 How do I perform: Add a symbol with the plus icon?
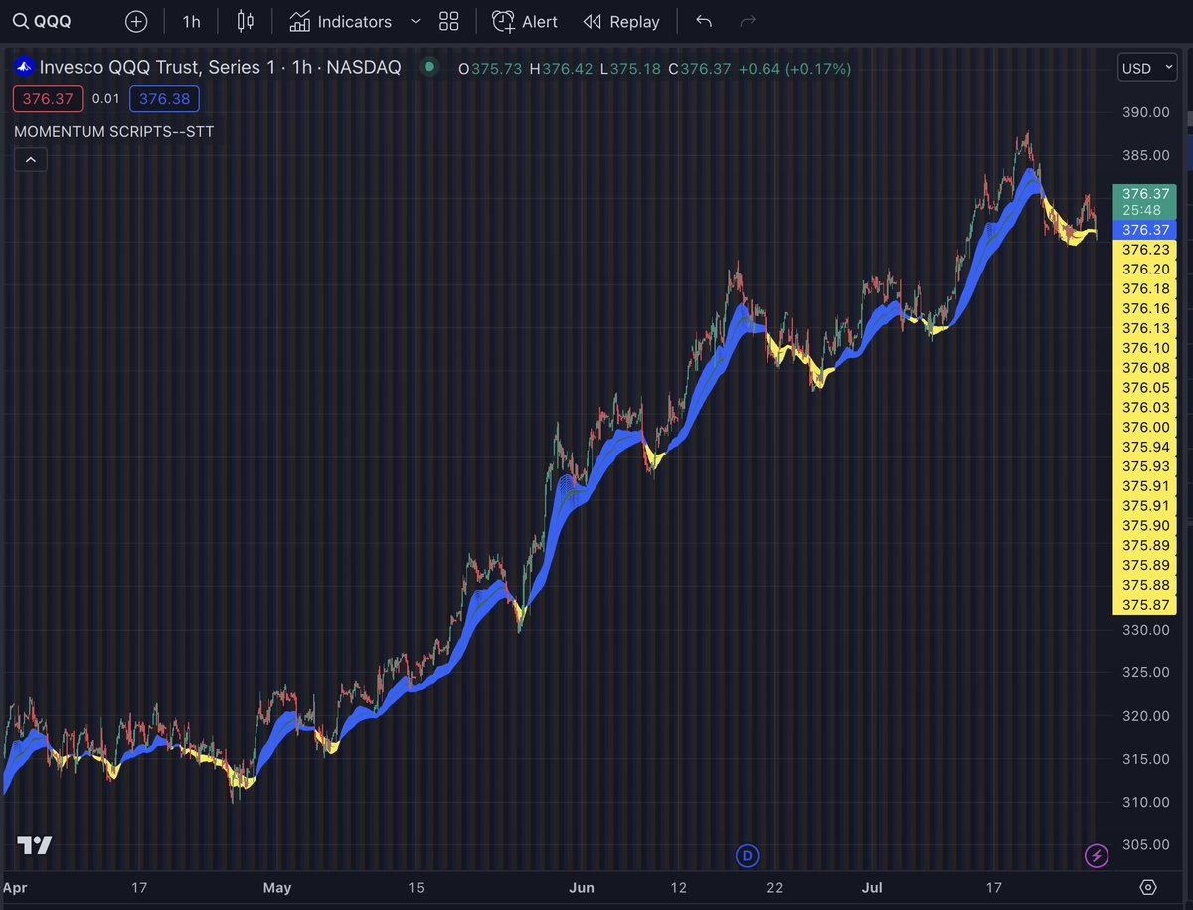coord(136,21)
